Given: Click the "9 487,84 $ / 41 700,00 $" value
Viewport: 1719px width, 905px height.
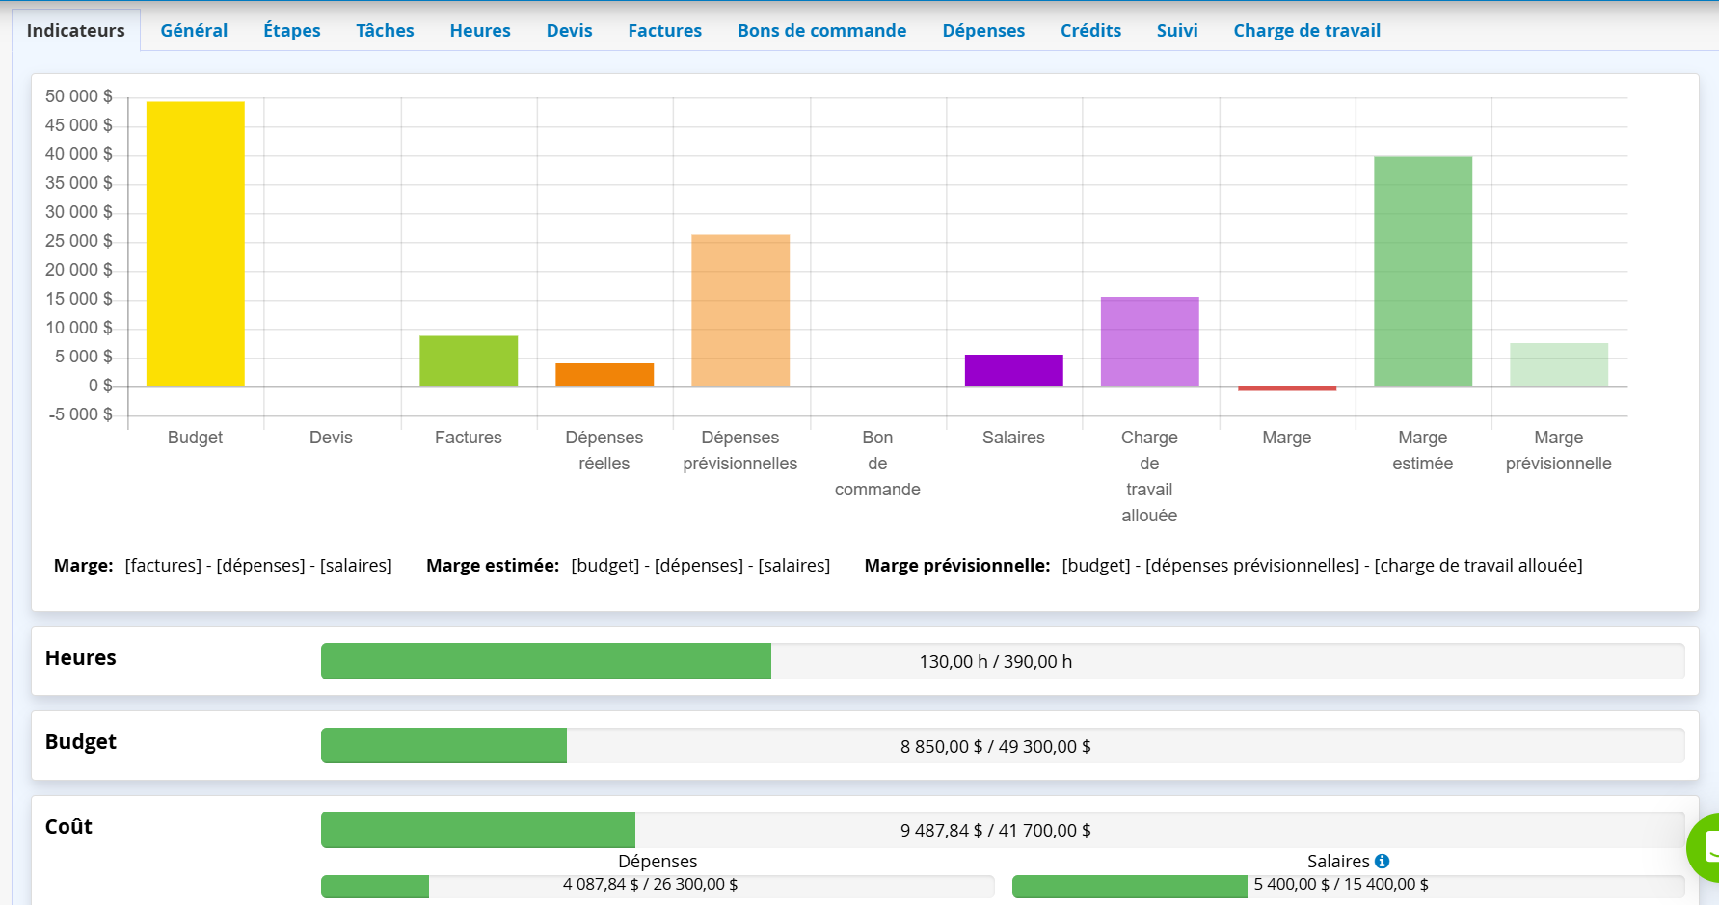Looking at the screenshot, I should point(996,831).
